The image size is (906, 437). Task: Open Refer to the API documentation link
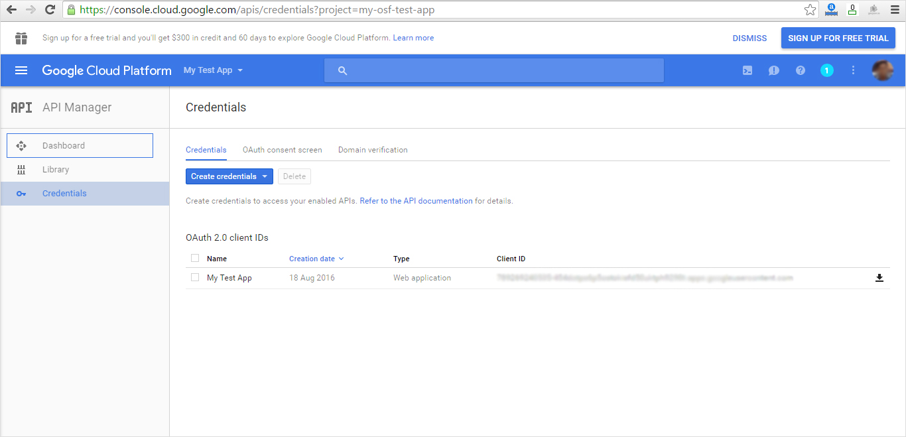tap(417, 201)
